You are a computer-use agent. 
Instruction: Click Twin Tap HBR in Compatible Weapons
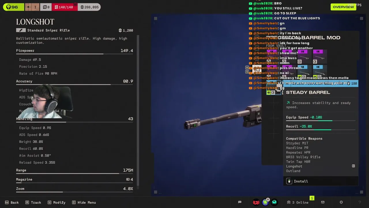298,162
